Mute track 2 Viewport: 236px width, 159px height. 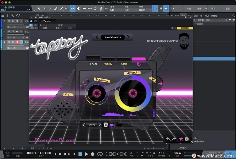(9, 31)
